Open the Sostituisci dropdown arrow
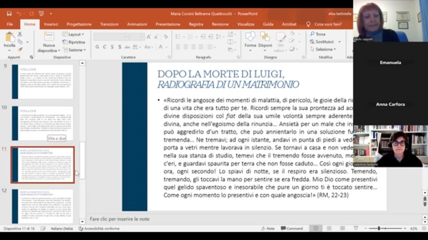The height and width of the screenshot is (240, 428). click(339, 42)
